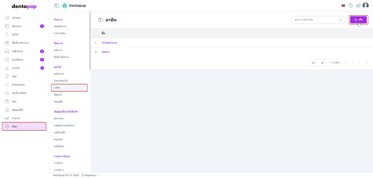Click the Dentapop clinic house logo icon
The image size is (373, 178).
(x=64, y=6)
